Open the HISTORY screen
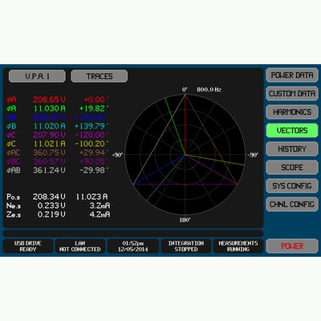The height and width of the screenshot is (321, 321). 292,149
